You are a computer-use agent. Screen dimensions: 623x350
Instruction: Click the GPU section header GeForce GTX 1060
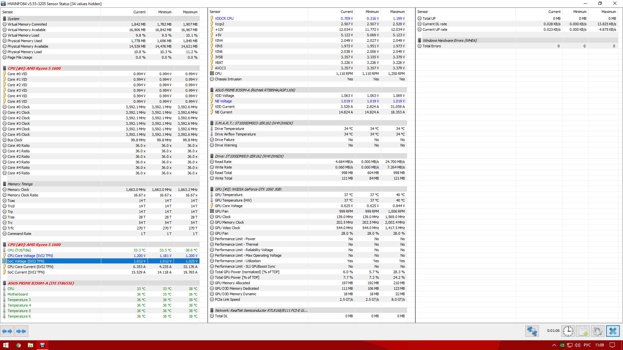[248, 189]
